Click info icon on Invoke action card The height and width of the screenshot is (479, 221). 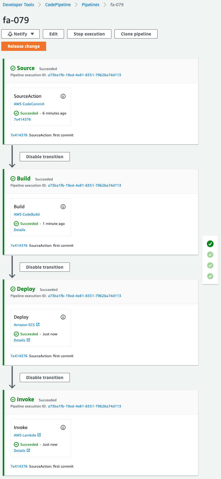(63, 427)
